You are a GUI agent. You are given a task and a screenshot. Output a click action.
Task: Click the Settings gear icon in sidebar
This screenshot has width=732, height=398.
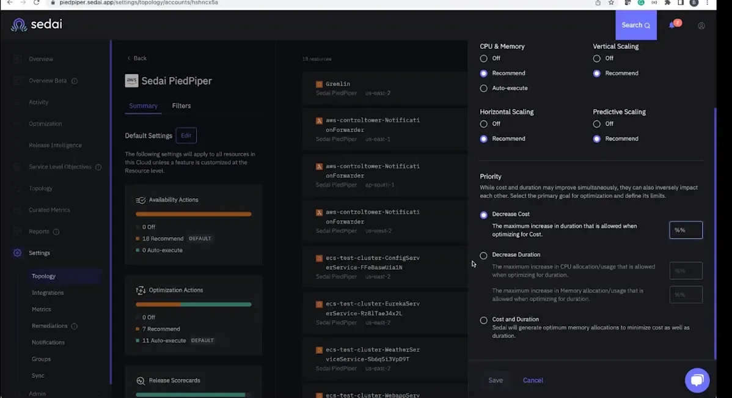pos(17,252)
